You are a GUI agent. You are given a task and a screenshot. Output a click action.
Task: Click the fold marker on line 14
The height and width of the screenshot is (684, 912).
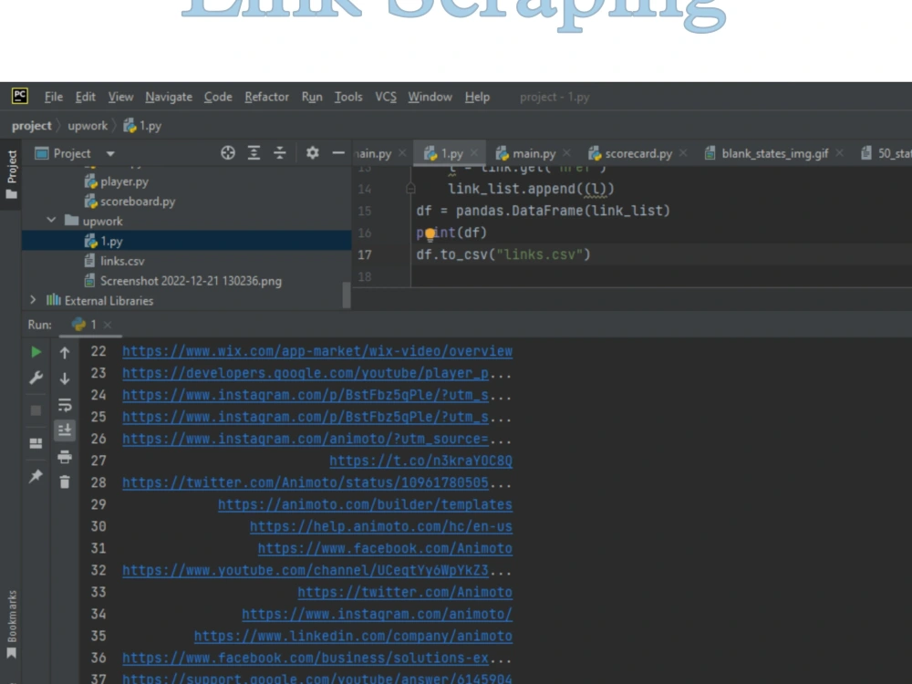point(410,189)
